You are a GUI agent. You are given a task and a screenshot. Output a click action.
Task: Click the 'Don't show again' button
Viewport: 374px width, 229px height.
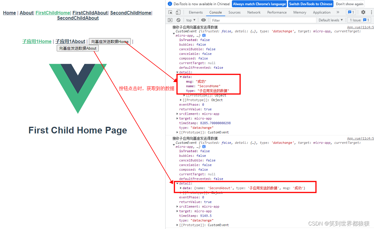point(349,4)
